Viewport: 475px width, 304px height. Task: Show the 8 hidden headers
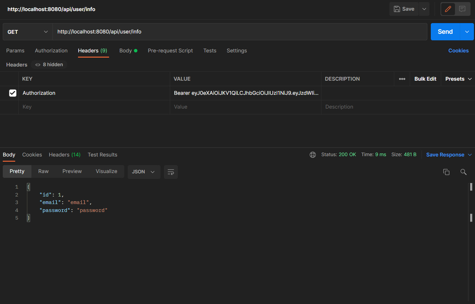click(49, 64)
